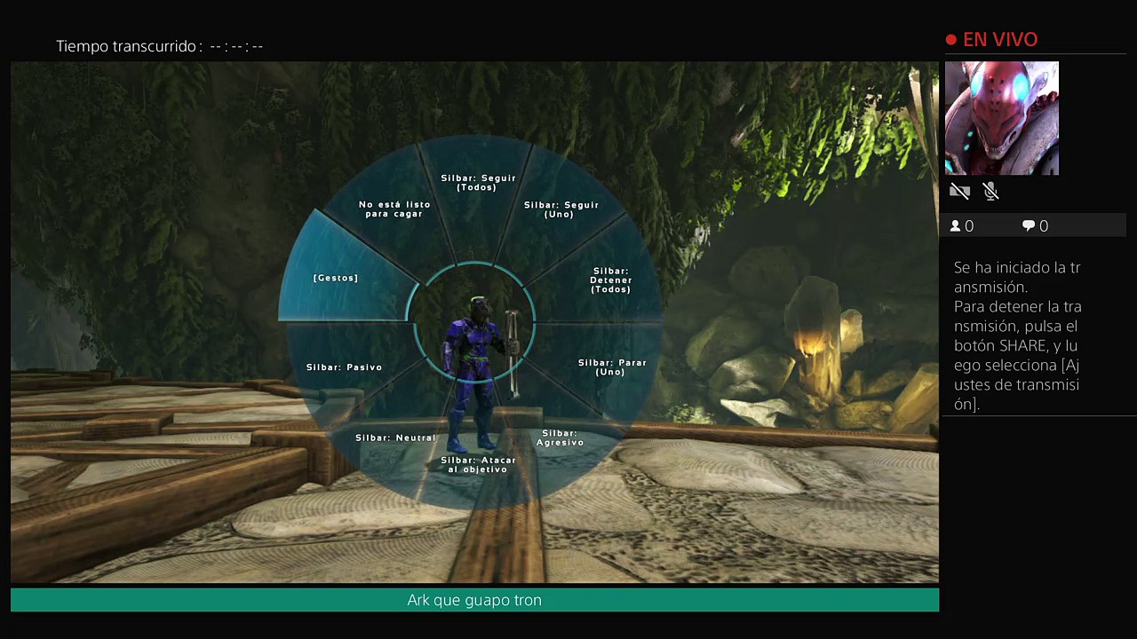Pick "Silbar: Atacar al objetivo" option
The image size is (1137, 639).
[x=478, y=465]
